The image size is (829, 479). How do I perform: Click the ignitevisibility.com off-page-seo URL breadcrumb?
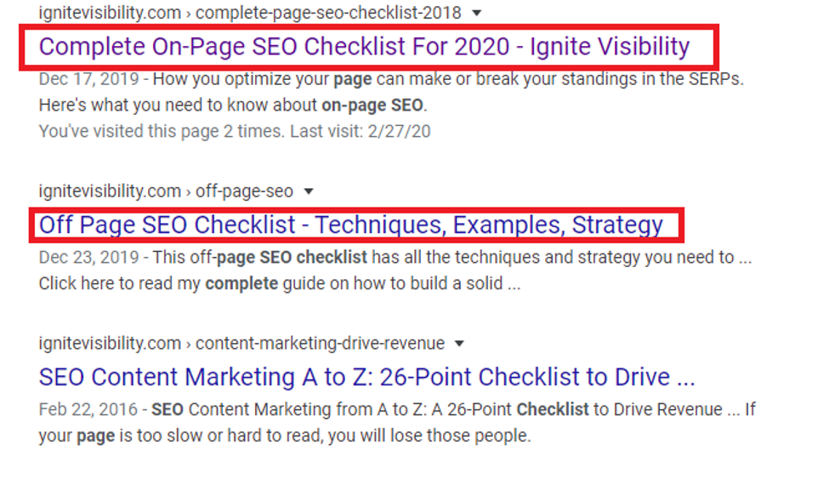166,191
